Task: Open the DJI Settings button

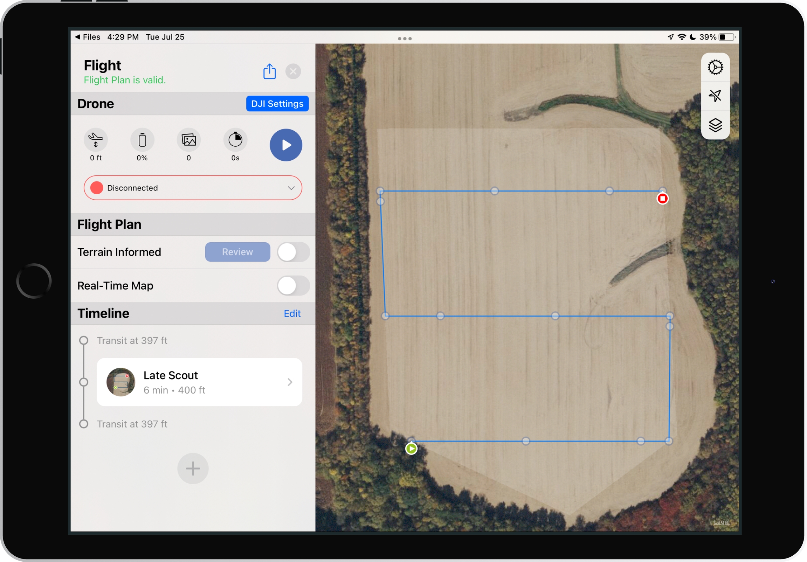Action: tap(277, 104)
